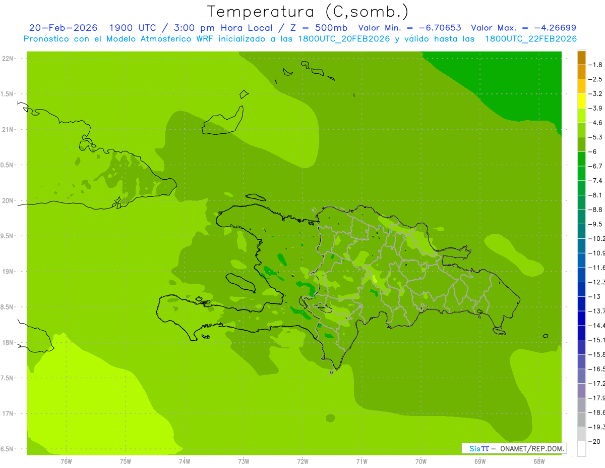Viewport: 605px width, 468px height.
Task: Click the "-20" colorbar value
Action: coord(595,441)
